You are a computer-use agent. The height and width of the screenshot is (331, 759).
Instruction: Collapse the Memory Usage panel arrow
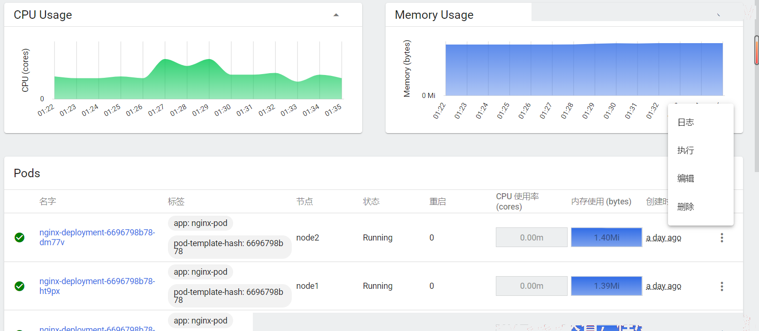pos(718,15)
